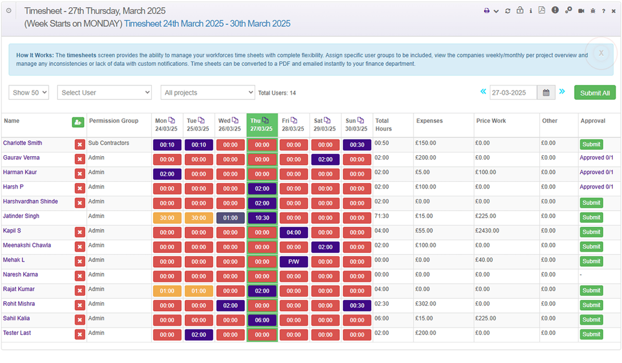
Task: Click the green add user icon in Name header
Action: pyautogui.click(x=78, y=122)
